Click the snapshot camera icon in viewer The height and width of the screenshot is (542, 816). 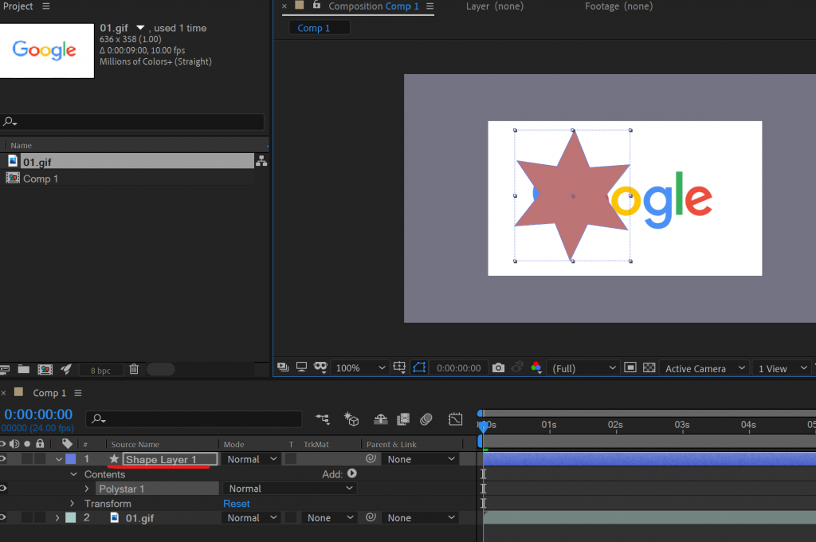click(x=498, y=367)
